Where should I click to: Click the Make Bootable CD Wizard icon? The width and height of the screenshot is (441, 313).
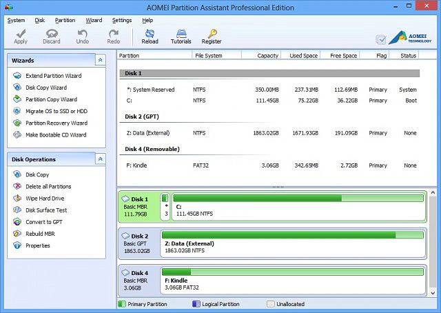coord(17,134)
